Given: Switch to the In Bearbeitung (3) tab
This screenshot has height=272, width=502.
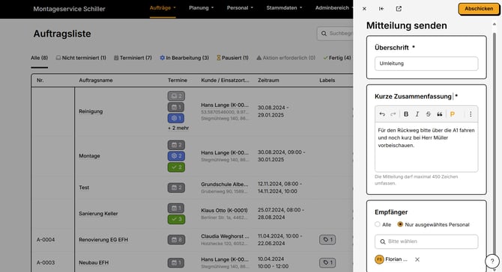Looking at the screenshot, I should pyautogui.click(x=184, y=58).
